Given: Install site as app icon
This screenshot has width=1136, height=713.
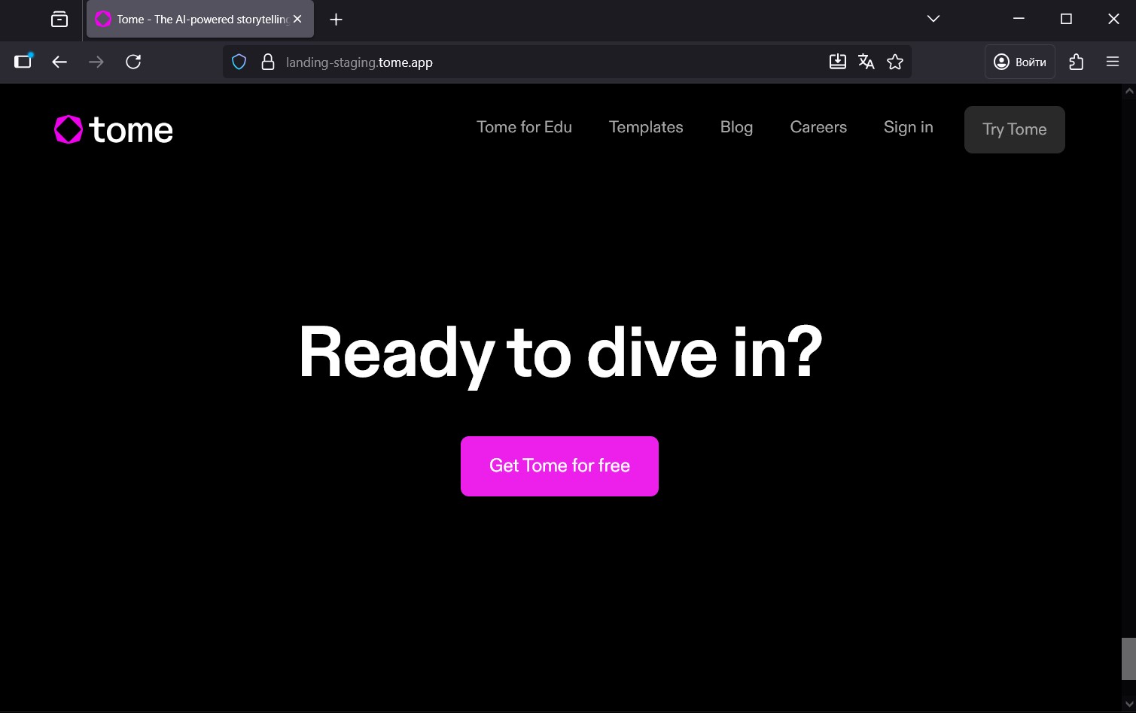Looking at the screenshot, I should (838, 62).
